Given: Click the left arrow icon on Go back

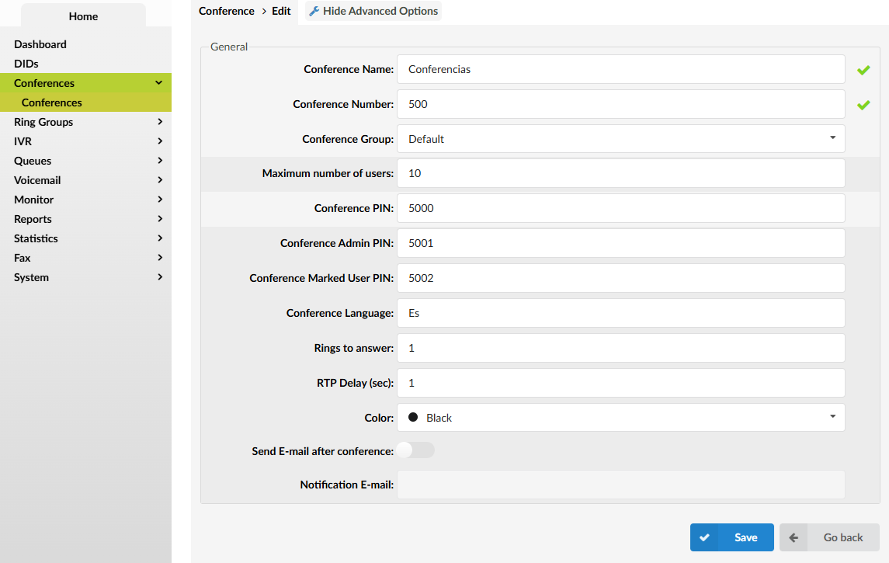Looking at the screenshot, I should [x=794, y=537].
